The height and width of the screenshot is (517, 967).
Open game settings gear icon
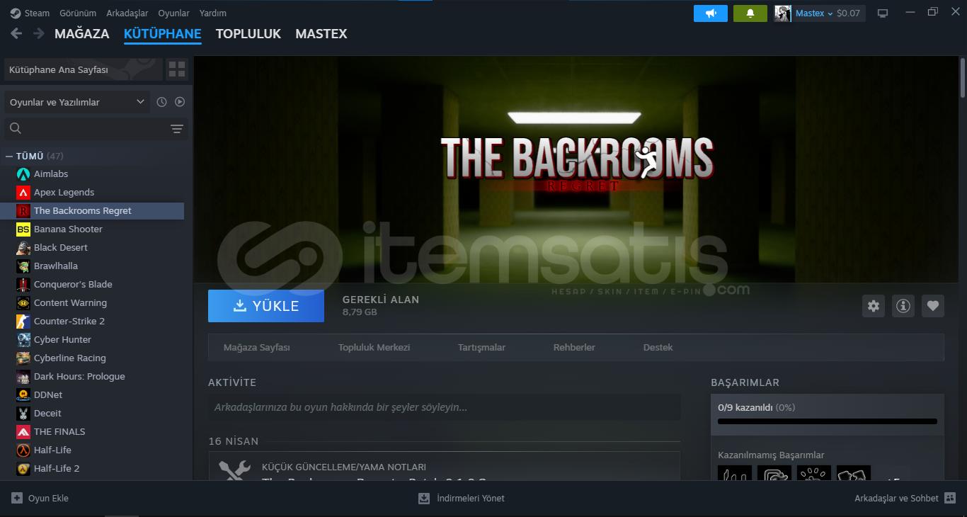874,306
